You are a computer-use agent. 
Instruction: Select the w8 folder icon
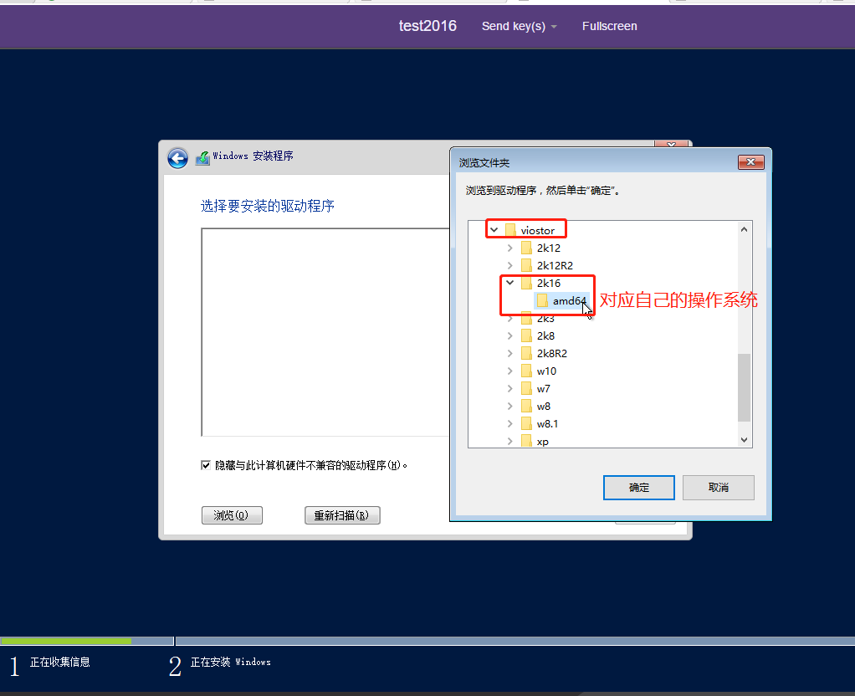(526, 407)
